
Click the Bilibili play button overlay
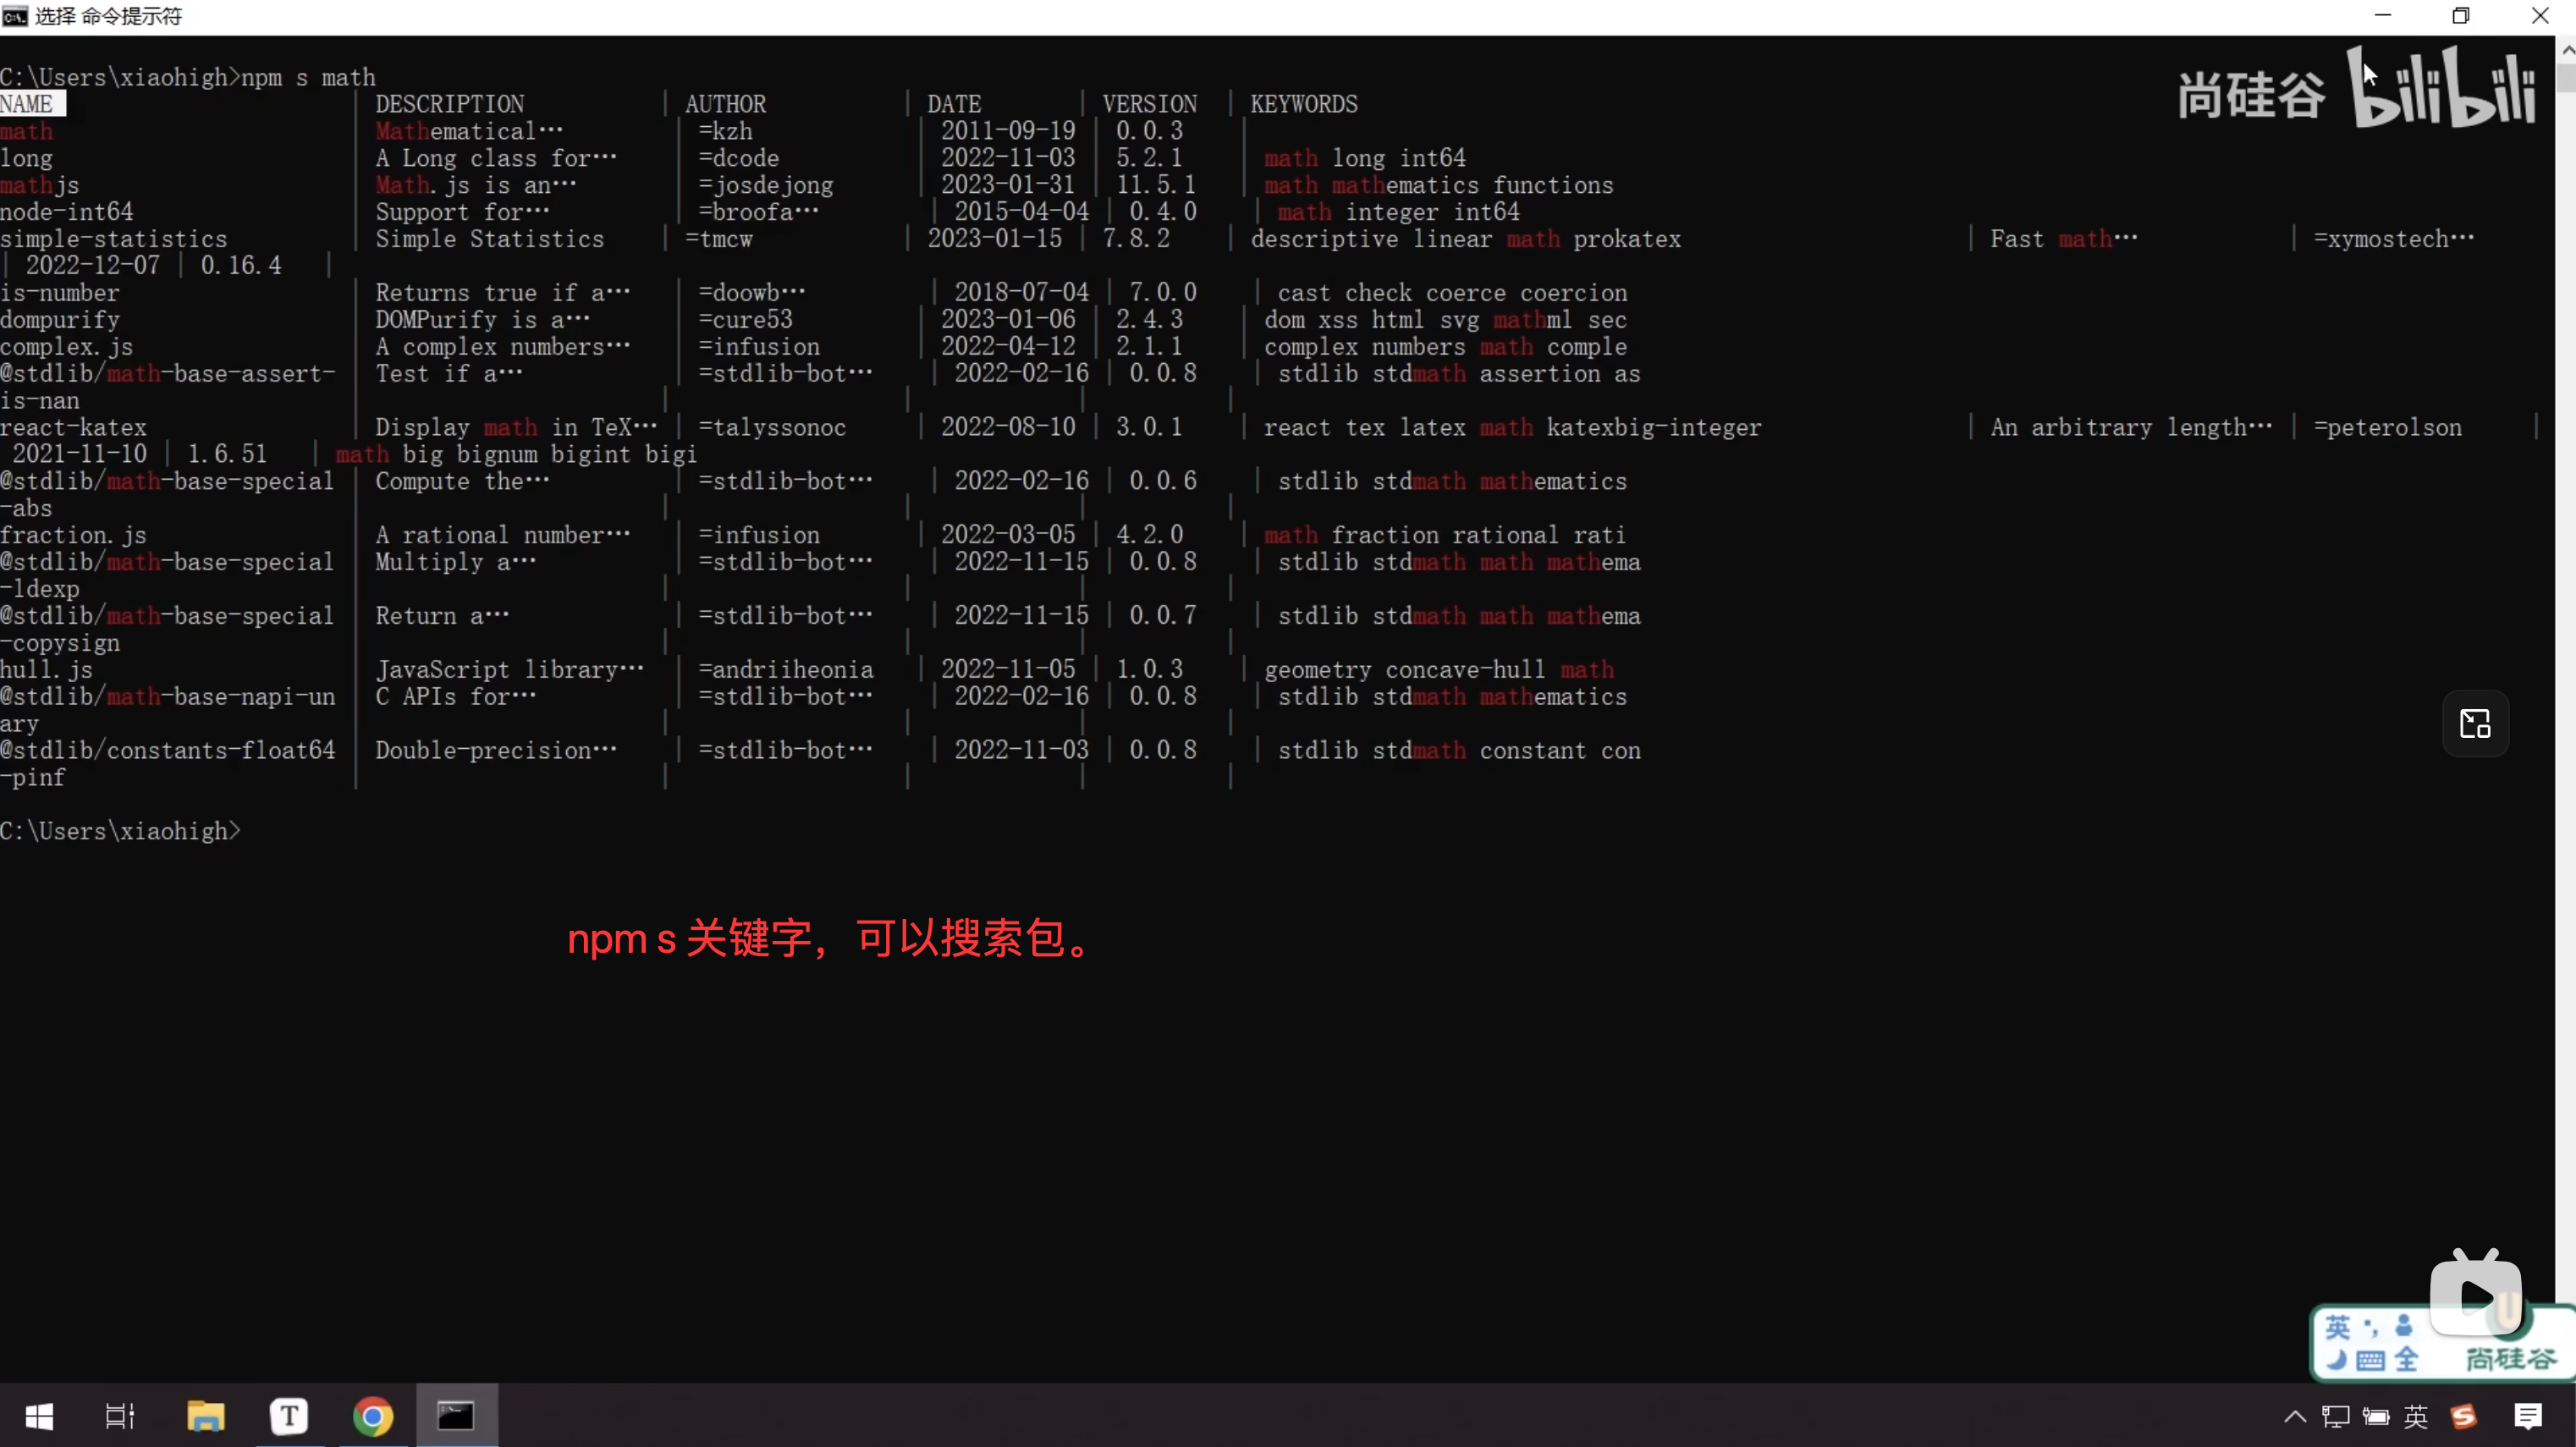(2476, 1296)
